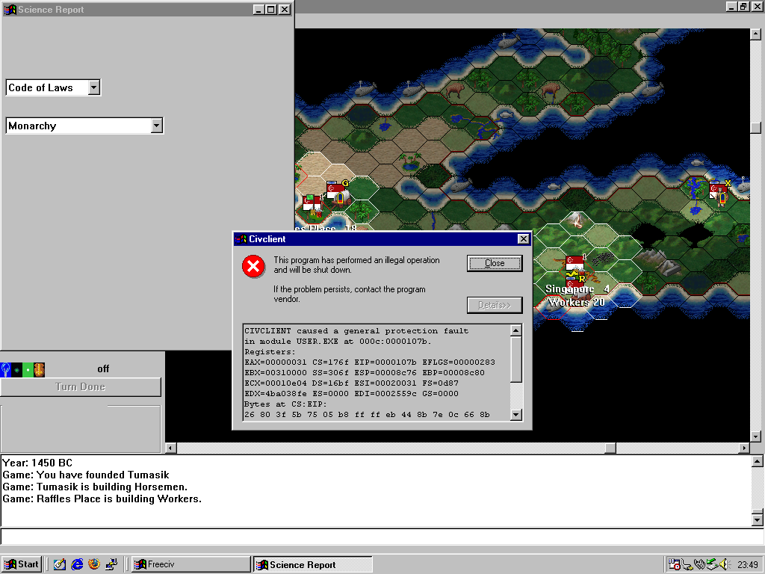765x574 pixels.
Task: Click the map horizontal scrollbar left arrow
Action: coord(171,448)
